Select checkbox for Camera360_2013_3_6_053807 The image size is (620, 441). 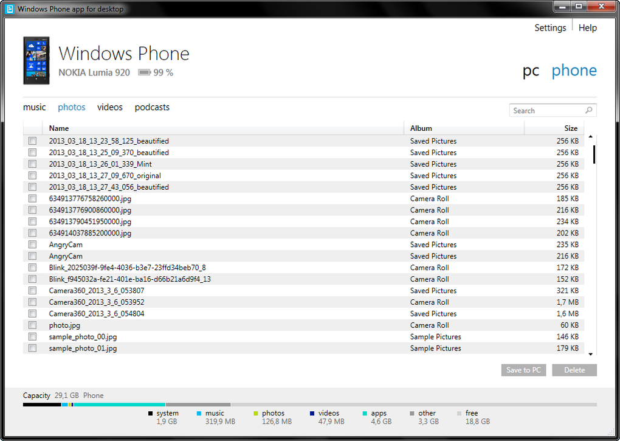(x=32, y=290)
